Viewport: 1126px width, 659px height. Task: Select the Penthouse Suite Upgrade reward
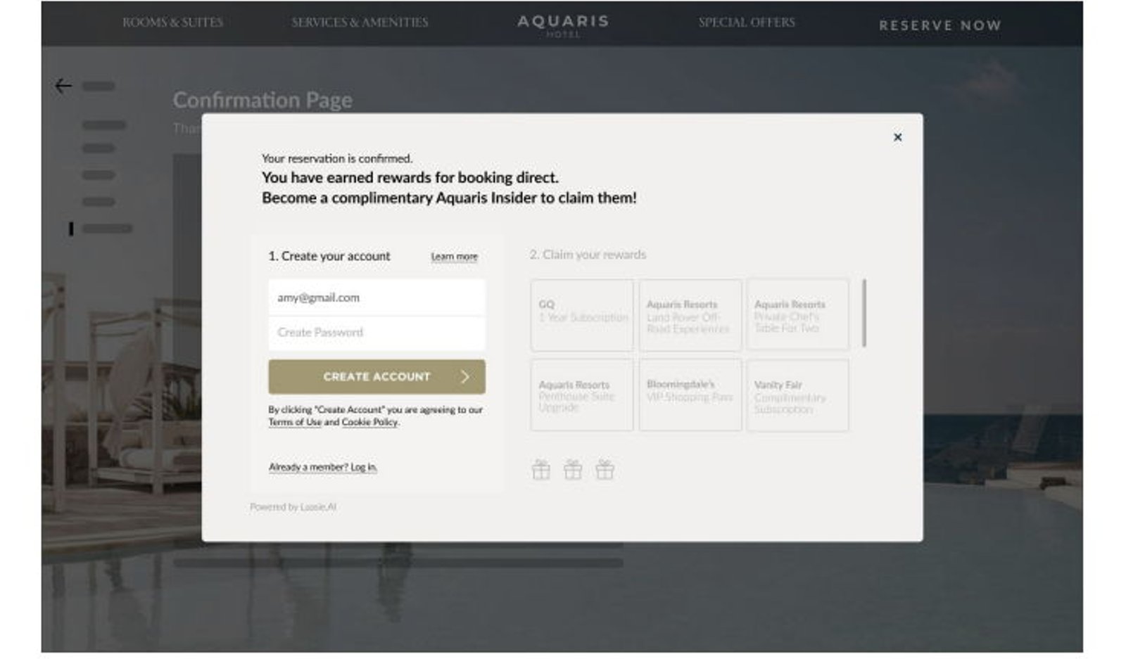click(x=582, y=395)
